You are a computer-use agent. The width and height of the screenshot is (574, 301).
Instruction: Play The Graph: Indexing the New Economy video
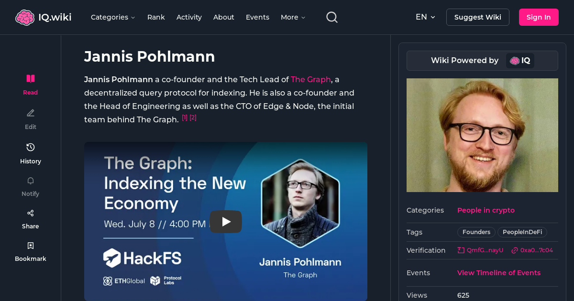[x=226, y=221]
